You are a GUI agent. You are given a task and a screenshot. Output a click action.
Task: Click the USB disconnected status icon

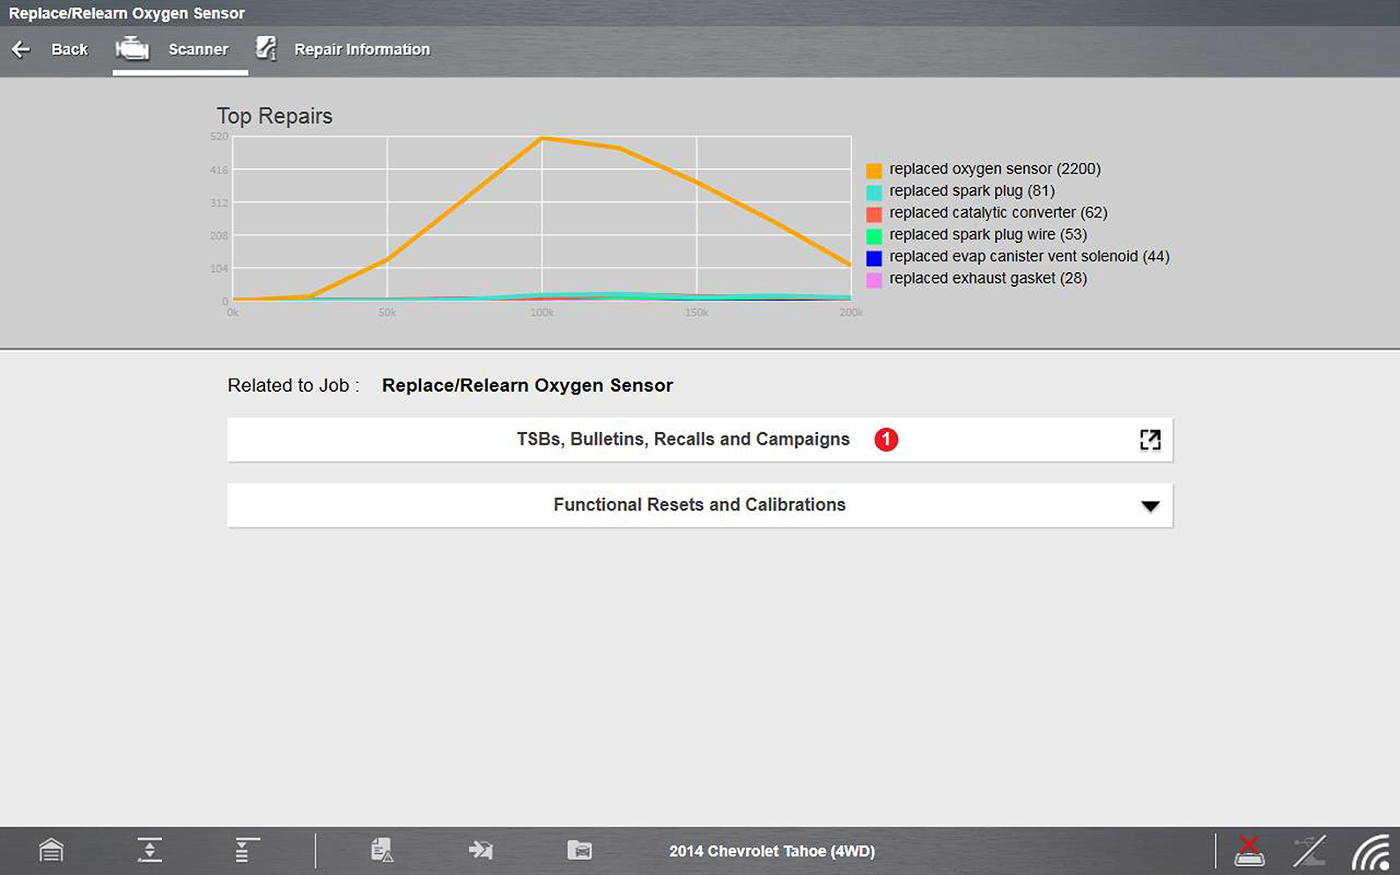tap(1309, 850)
